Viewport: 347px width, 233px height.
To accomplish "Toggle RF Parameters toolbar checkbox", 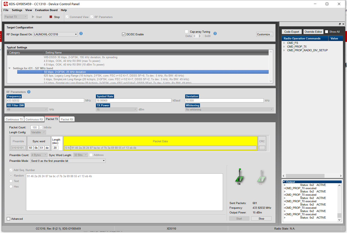I will click(92, 17).
